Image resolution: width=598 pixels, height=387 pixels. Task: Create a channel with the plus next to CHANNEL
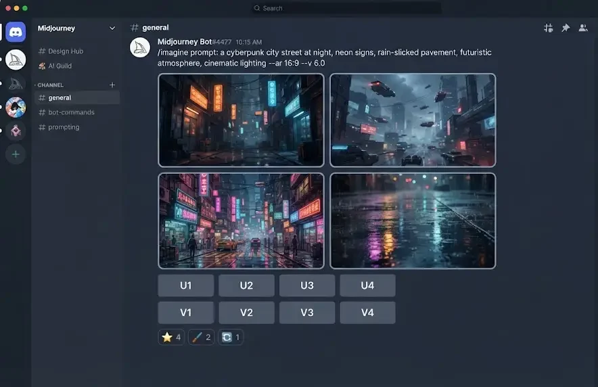[112, 85]
